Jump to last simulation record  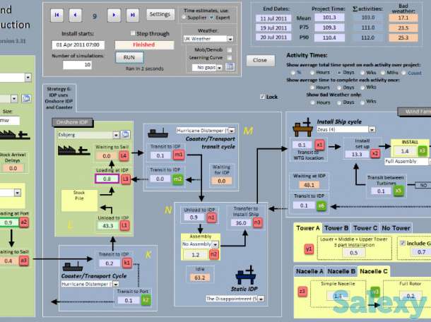click(133, 15)
